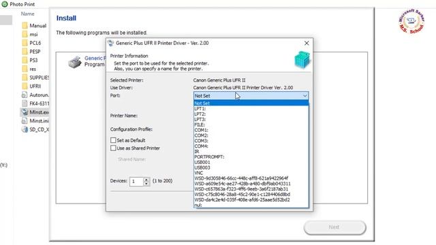Click the Photo Print app icon
Image resolution: width=436 pixels, height=245 pixels.
(5, 4)
